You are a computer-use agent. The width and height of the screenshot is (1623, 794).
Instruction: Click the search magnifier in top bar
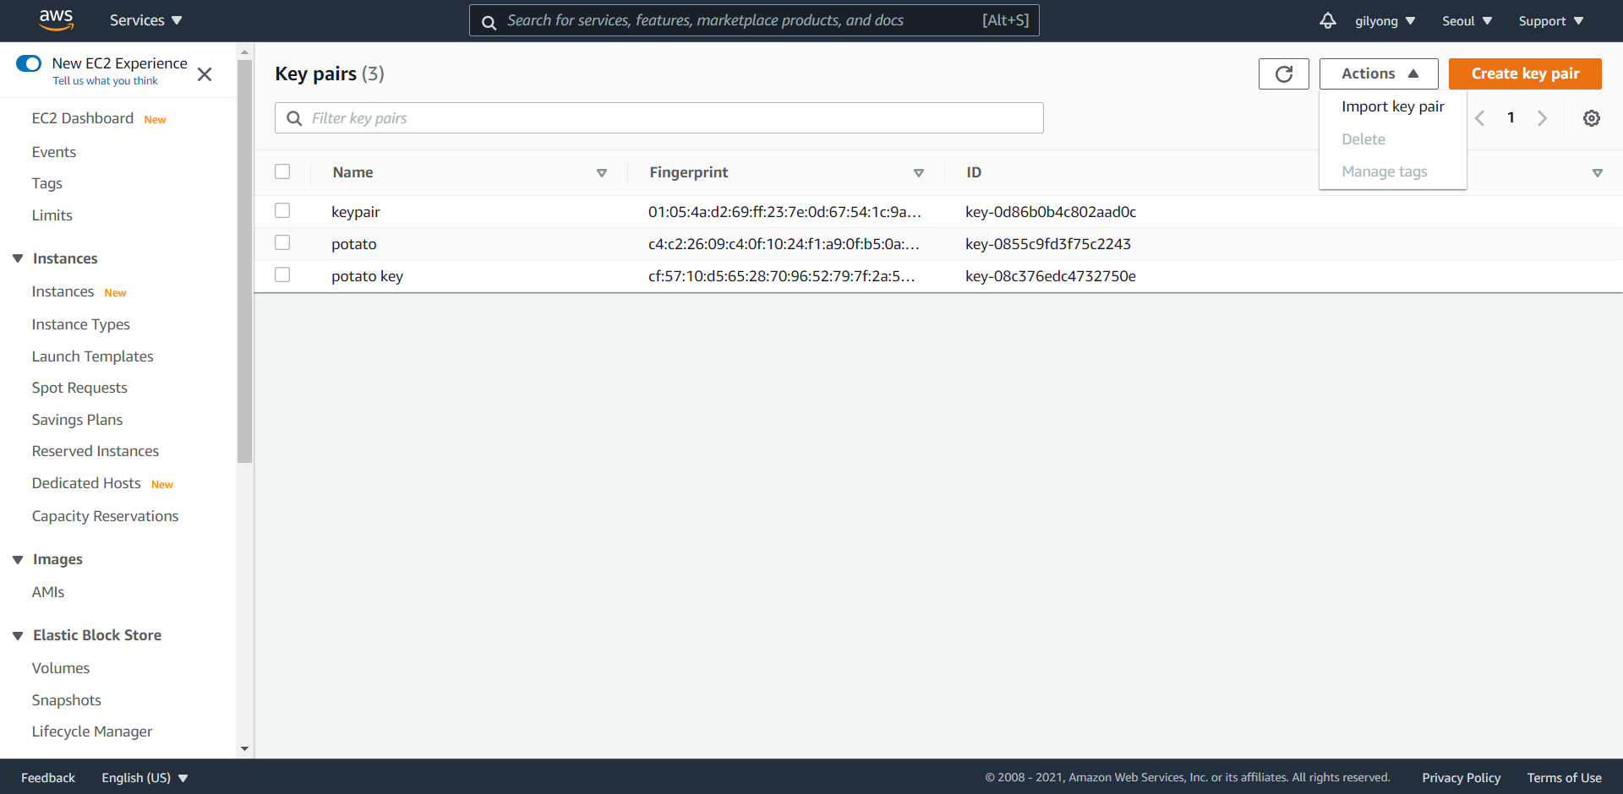click(x=489, y=22)
